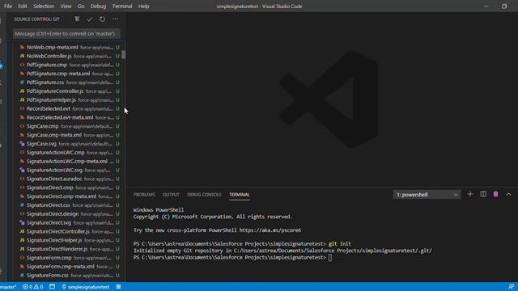
Task: Click the master branch in status bar
Action: 8,287
